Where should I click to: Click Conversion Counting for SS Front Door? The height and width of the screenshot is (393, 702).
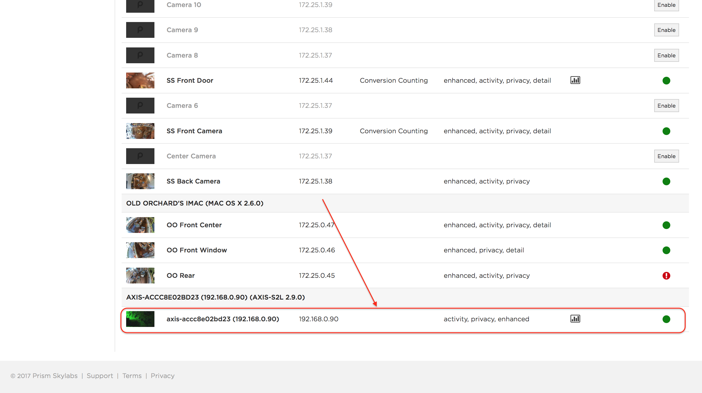pyautogui.click(x=394, y=80)
